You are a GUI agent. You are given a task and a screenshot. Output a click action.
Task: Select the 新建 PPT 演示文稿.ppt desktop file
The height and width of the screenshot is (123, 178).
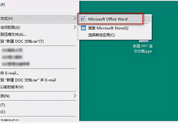[x=142, y=49]
